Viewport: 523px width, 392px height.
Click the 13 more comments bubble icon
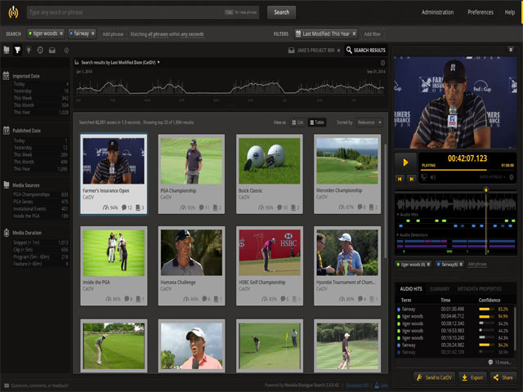[x=490, y=362]
